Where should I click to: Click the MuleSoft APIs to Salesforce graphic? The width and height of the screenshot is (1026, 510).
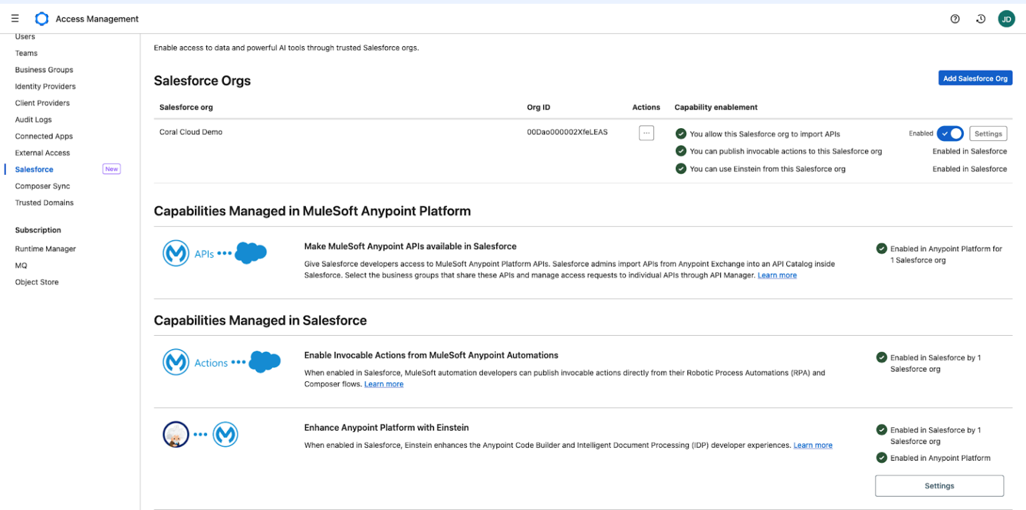pyautogui.click(x=215, y=254)
